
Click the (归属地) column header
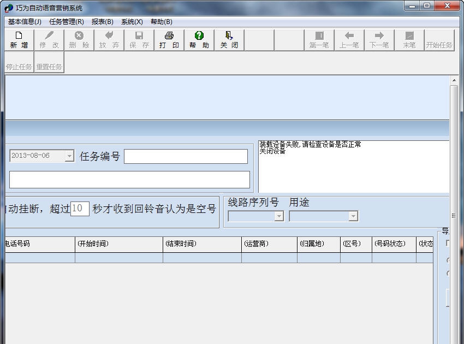[319, 244]
